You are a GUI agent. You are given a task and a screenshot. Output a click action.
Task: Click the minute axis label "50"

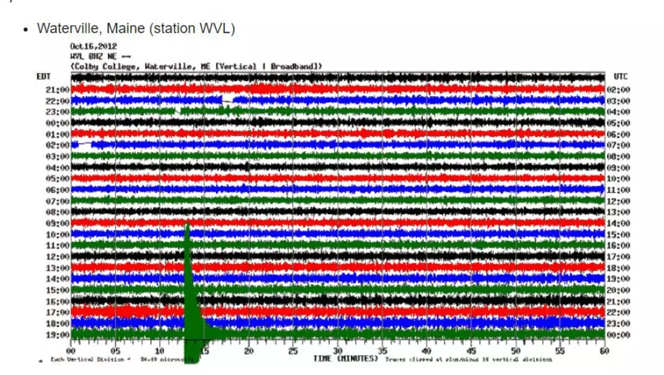click(516, 351)
